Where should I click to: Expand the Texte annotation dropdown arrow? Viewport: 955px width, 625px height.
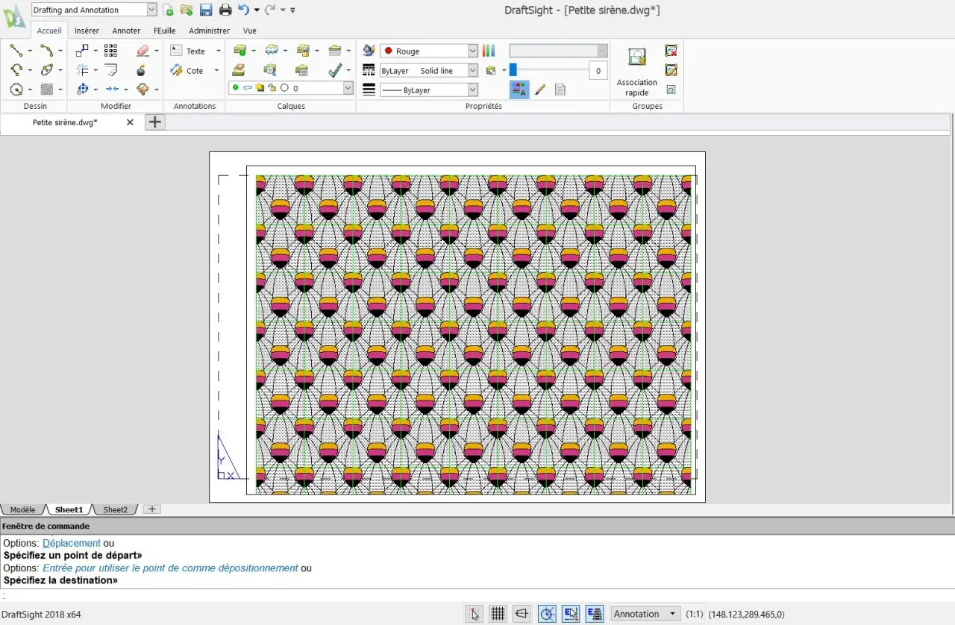coord(218,51)
